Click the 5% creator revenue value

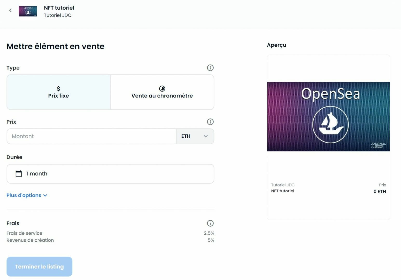pyautogui.click(x=211, y=240)
